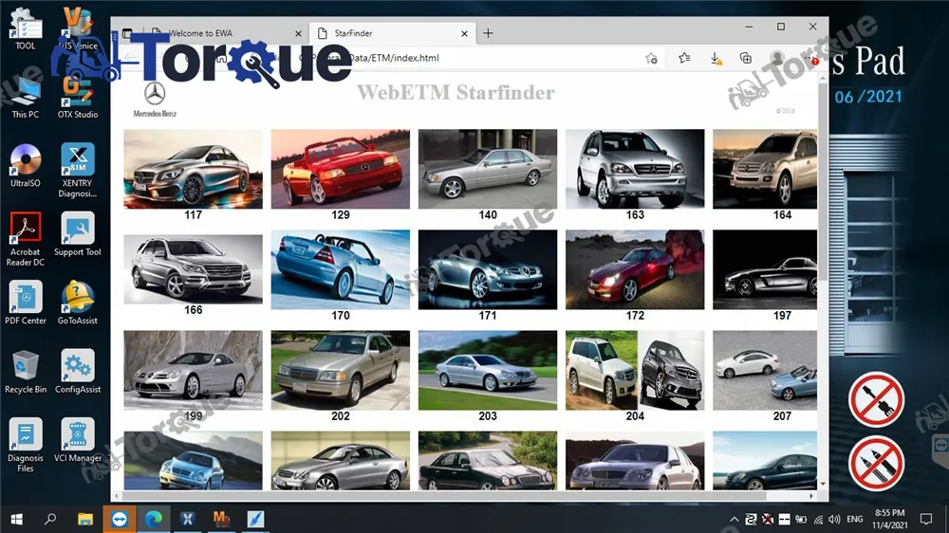
Task: Select model 166 SUV thumbnail
Action: click(193, 269)
